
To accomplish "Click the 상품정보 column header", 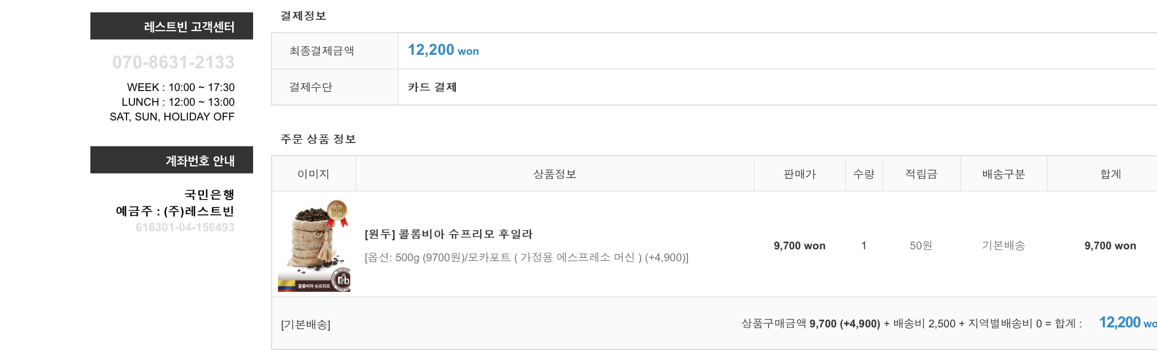I will (554, 174).
